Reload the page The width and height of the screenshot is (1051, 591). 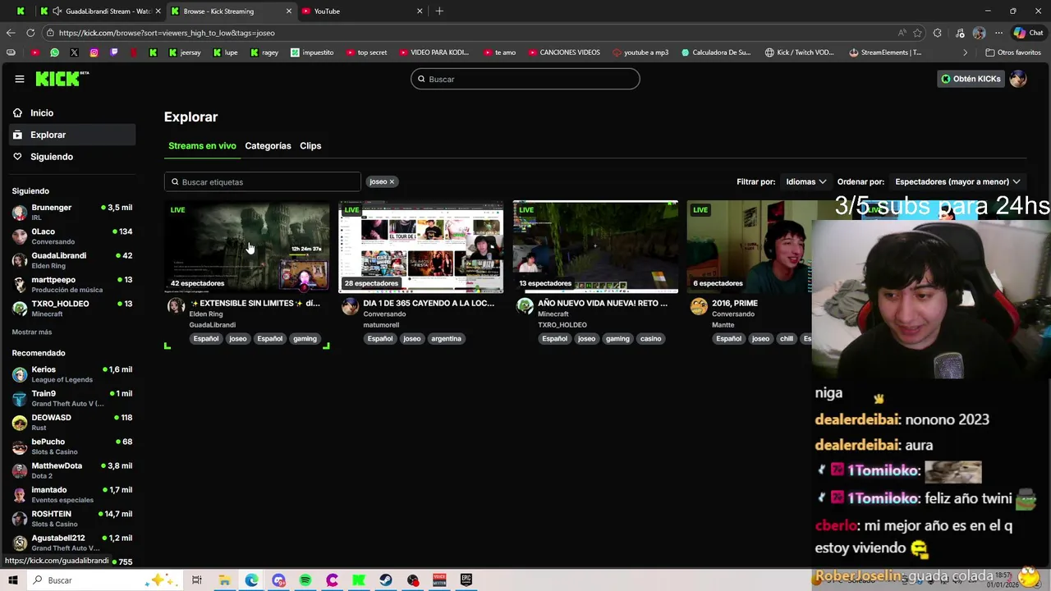30,33
